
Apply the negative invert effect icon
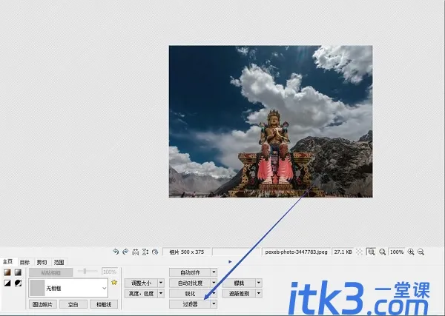[x=18, y=283]
